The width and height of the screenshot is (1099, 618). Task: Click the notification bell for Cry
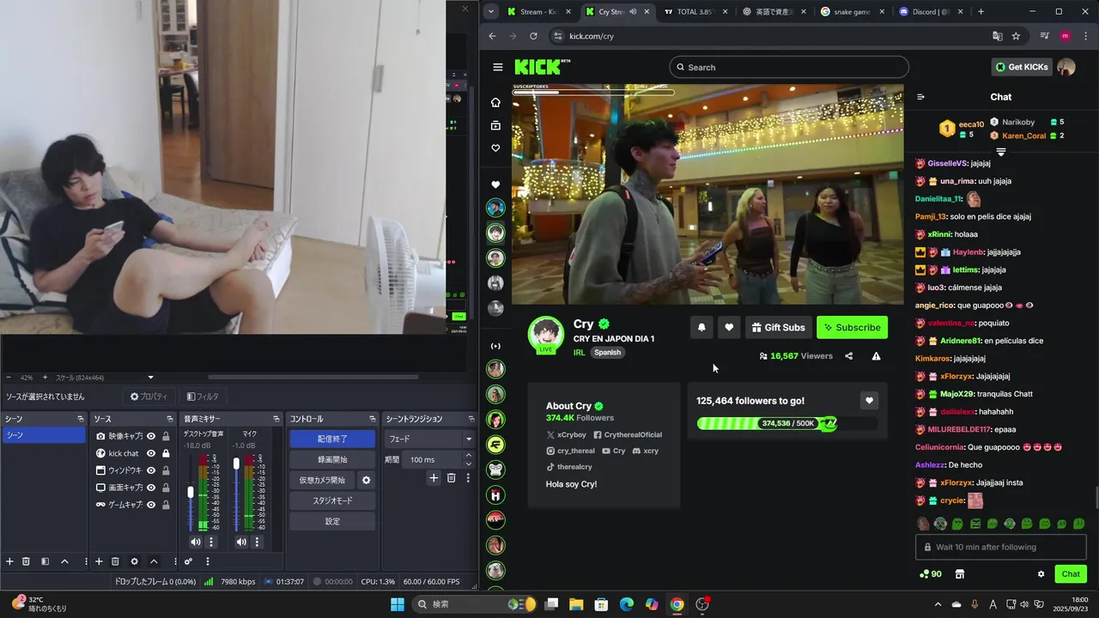(701, 327)
